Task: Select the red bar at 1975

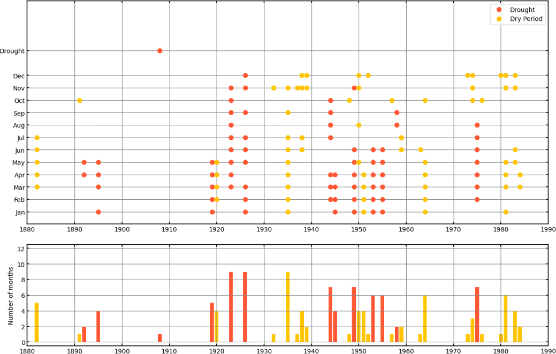Action: pyautogui.click(x=477, y=315)
